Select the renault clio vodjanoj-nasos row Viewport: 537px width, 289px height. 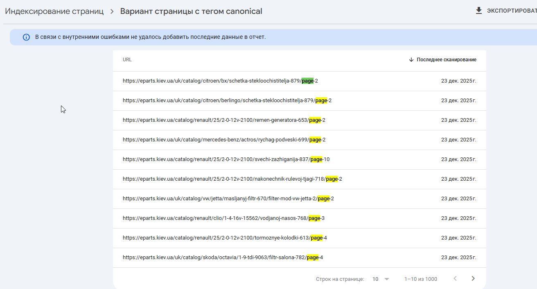tap(223, 218)
